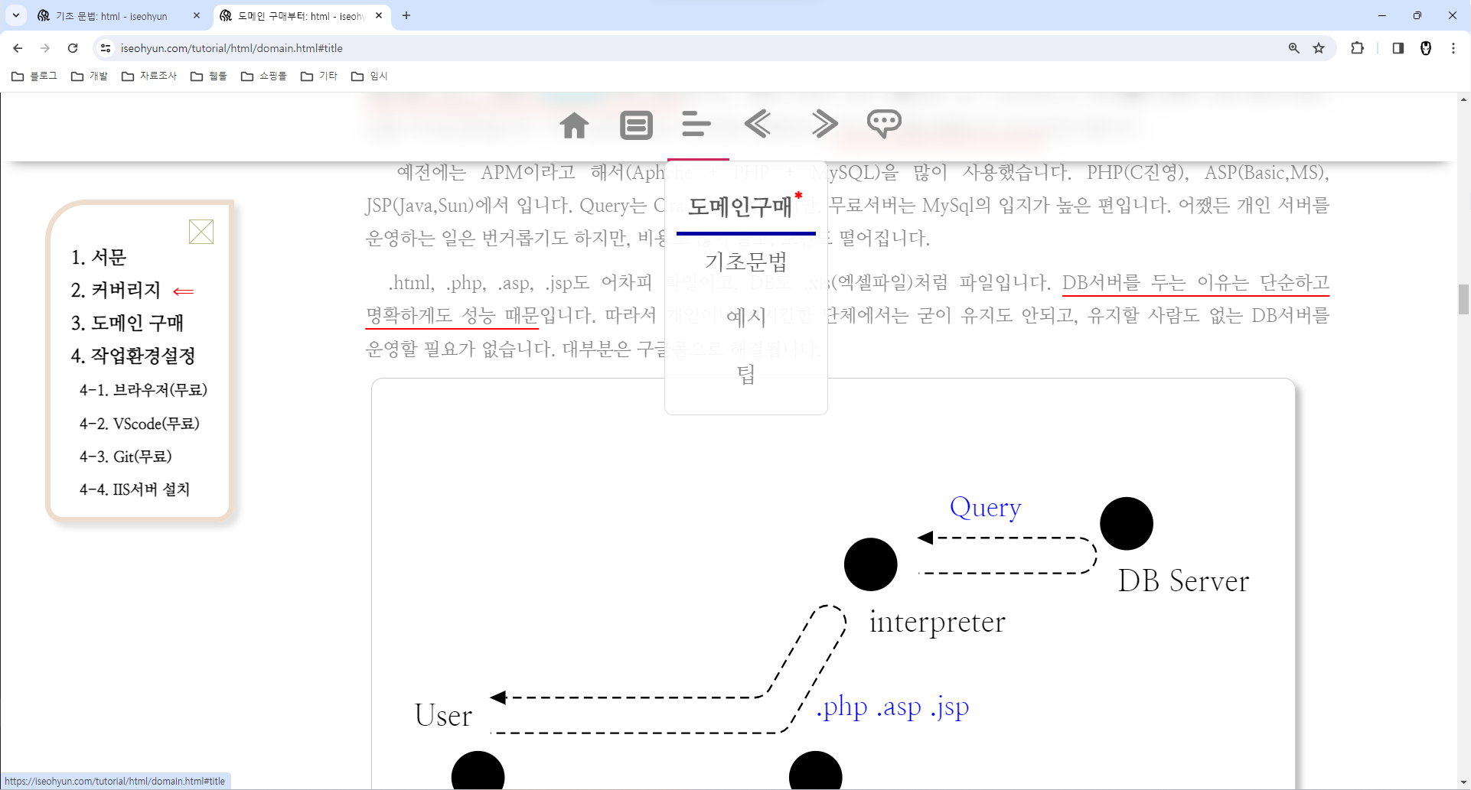Image resolution: width=1471 pixels, height=790 pixels.
Task: Open the profile avatar icon
Action: 1426,48
